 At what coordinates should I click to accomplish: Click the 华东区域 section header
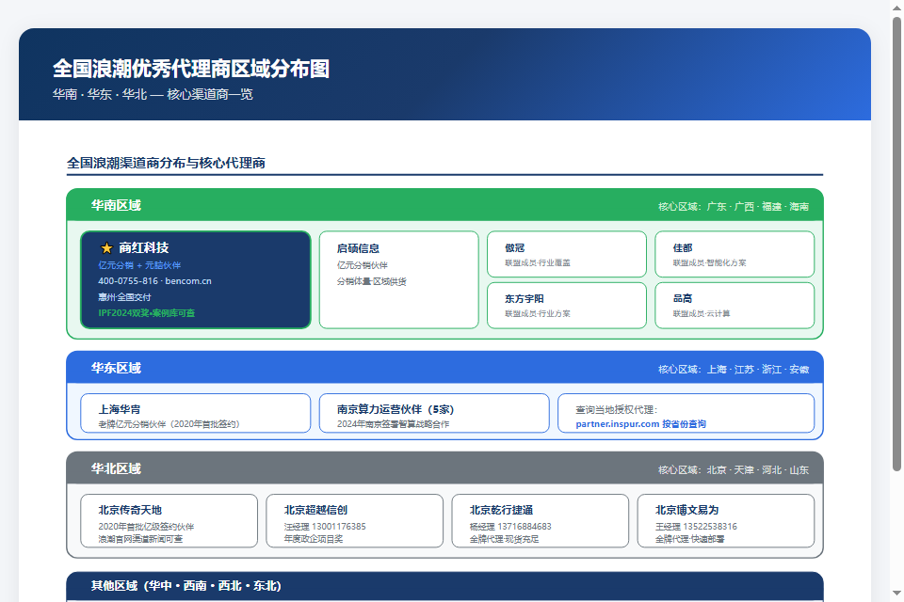pyautogui.click(x=444, y=368)
